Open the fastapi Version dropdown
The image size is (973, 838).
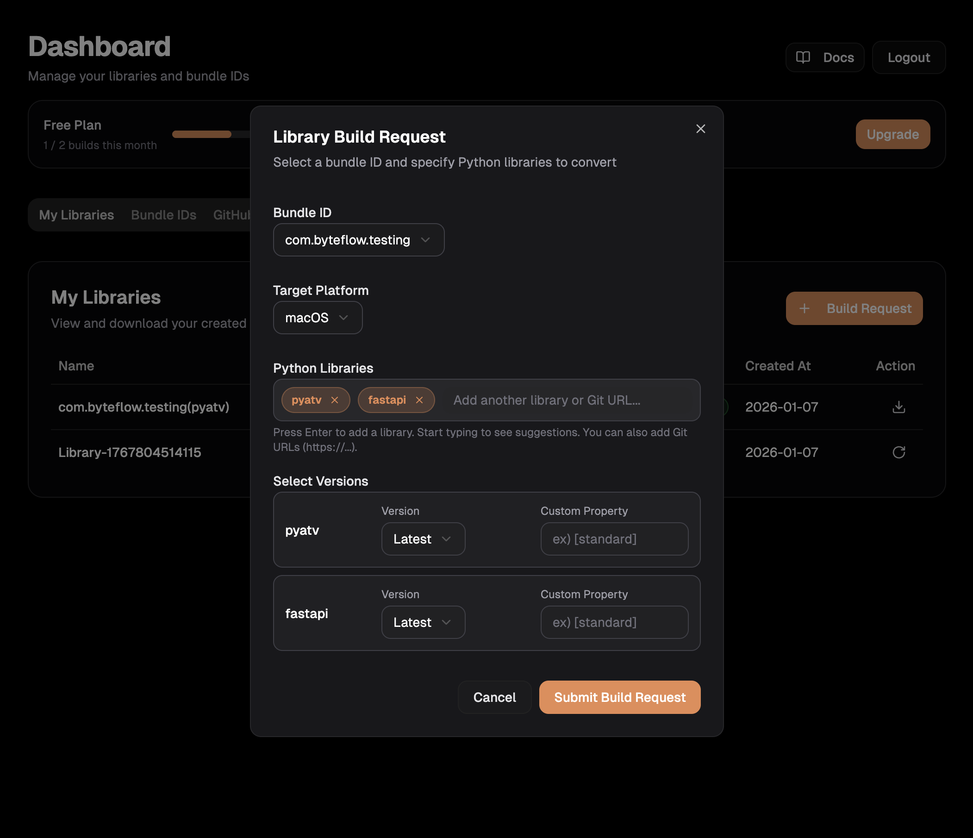coord(423,622)
